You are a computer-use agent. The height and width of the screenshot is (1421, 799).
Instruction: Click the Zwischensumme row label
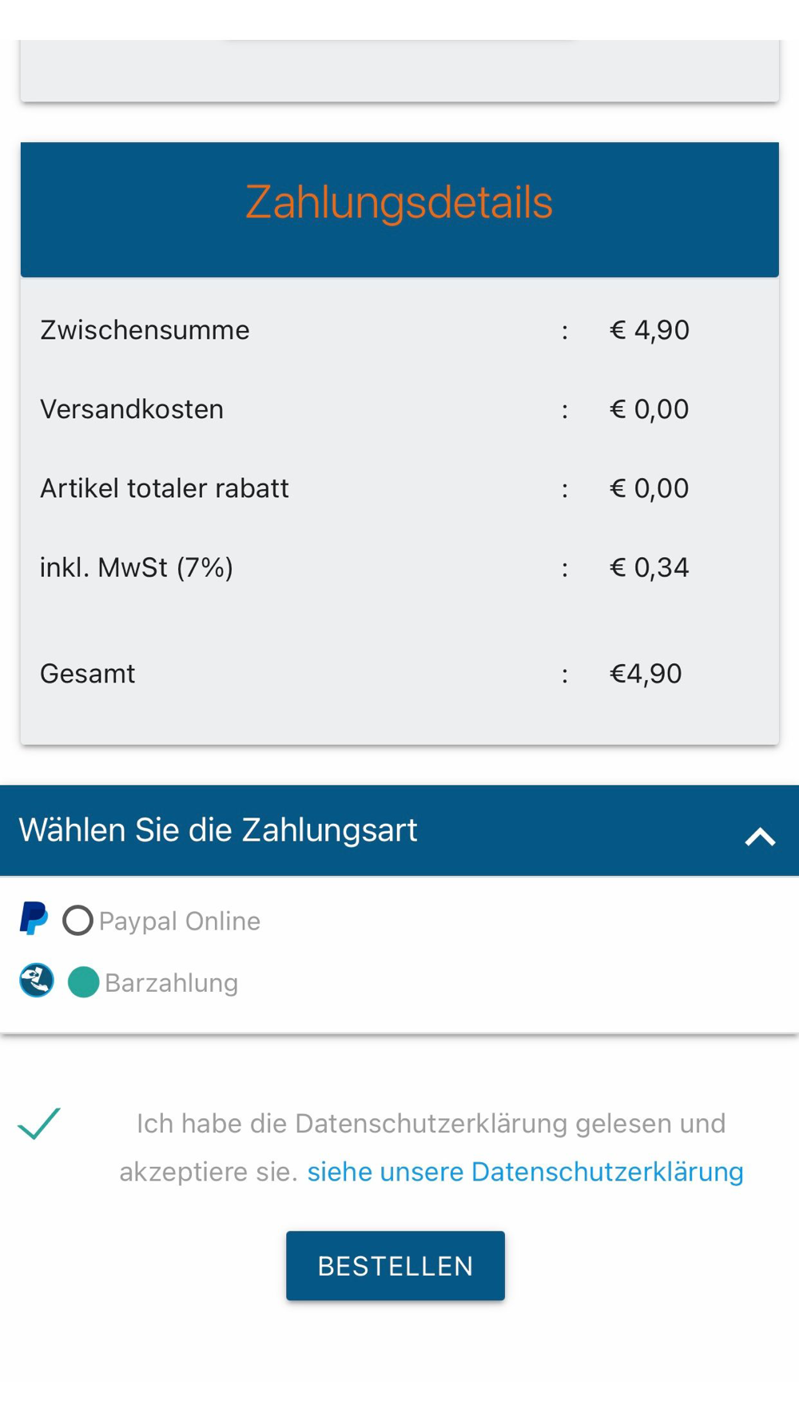pos(145,330)
